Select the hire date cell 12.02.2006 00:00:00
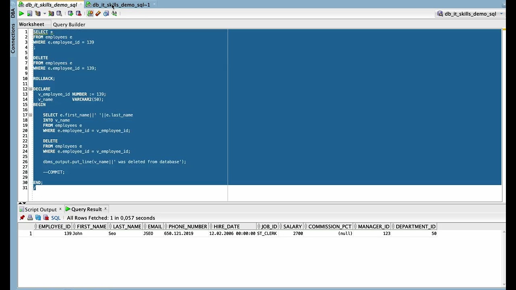The width and height of the screenshot is (516, 290). coord(233,234)
